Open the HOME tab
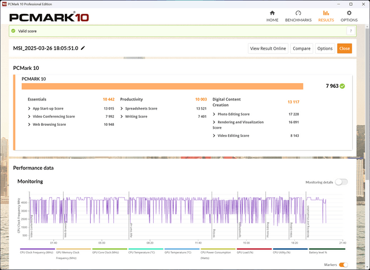Viewport: 370px width, 270px height. pos(272,16)
